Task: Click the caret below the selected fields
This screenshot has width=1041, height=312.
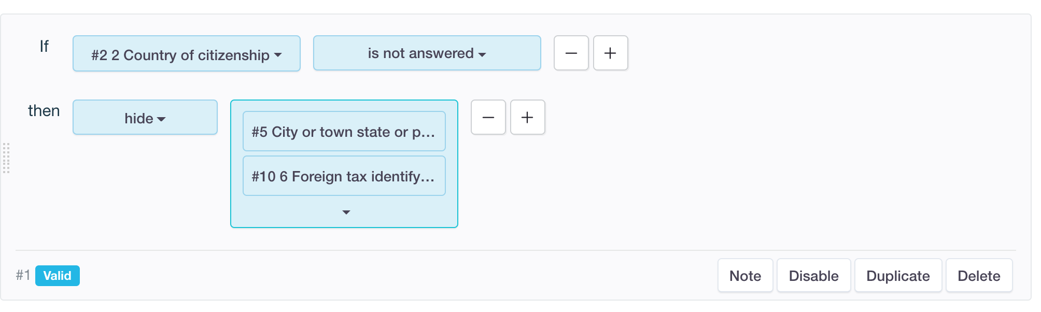Action: (346, 212)
